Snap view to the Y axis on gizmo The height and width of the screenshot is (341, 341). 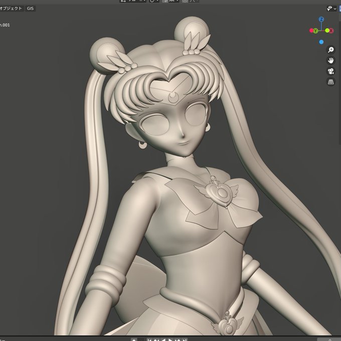pyautogui.click(x=315, y=31)
